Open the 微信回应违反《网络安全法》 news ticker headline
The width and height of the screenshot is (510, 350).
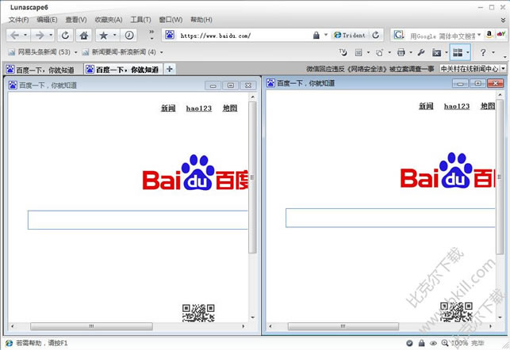tap(370, 69)
